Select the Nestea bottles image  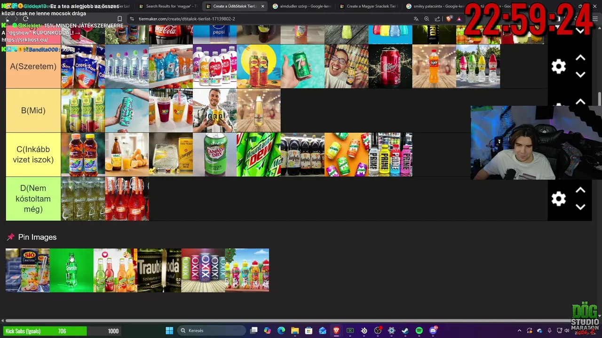pos(83,155)
